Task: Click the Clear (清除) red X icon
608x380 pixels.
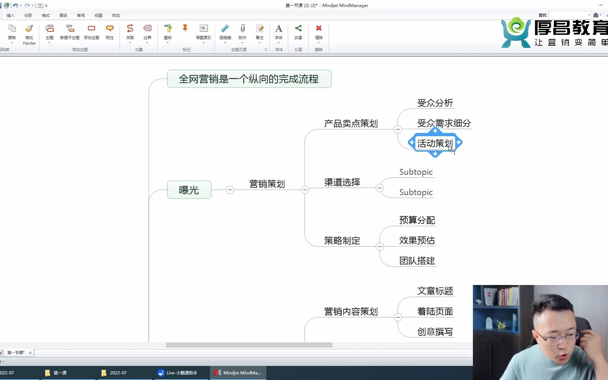Action: pos(319,28)
